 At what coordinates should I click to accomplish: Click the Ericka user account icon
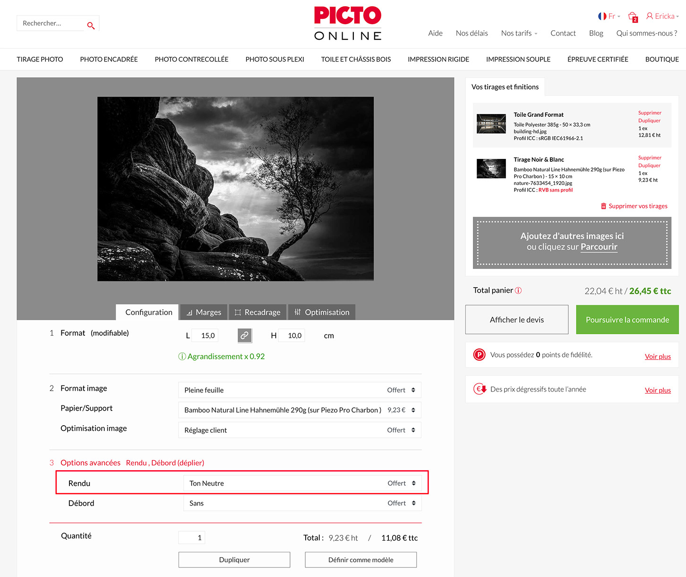tap(650, 16)
